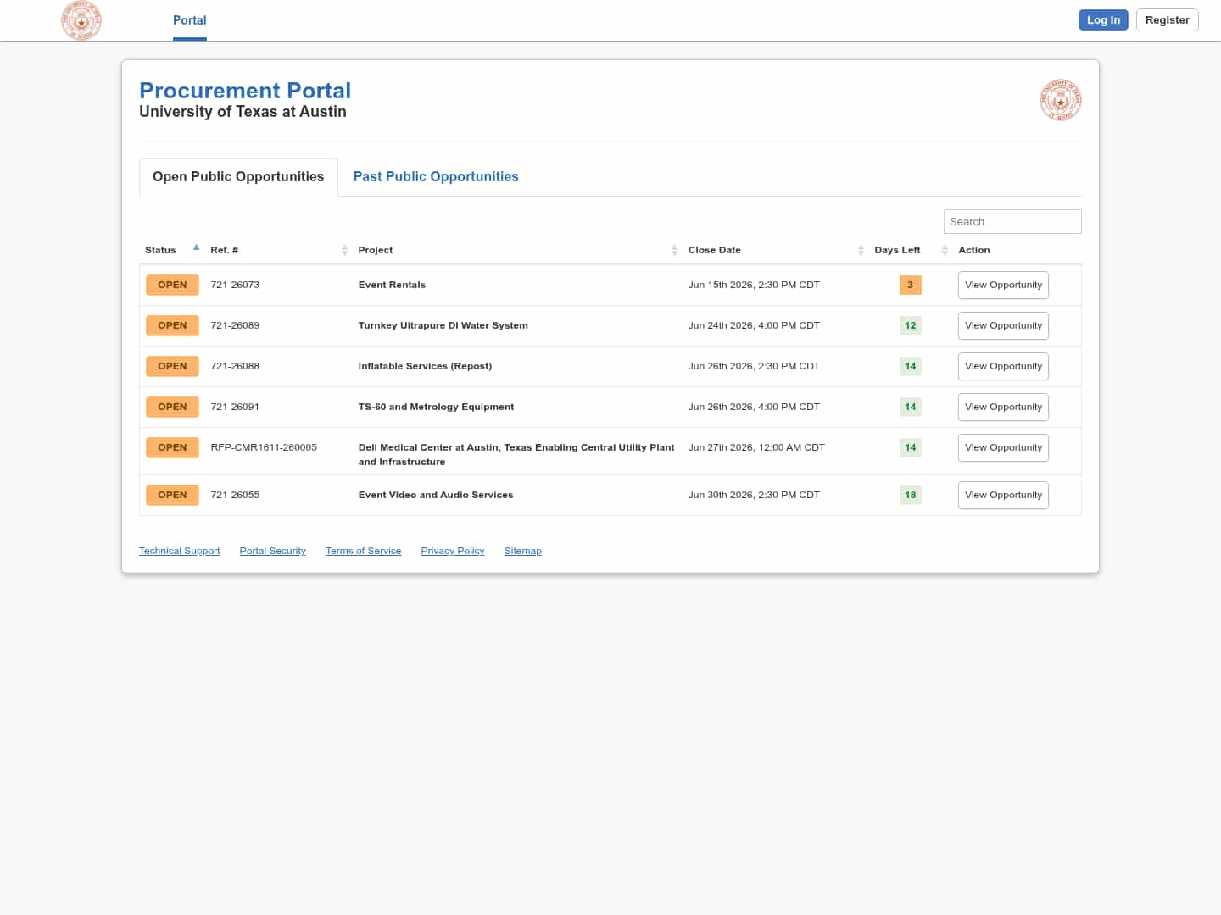The image size is (1221, 915).
Task: Sort table by Status column arrow
Action: pyautogui.click(x=196, y=248)
